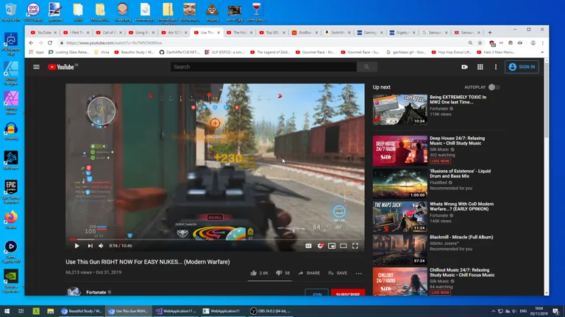Open Chrome profile avatar
This screenshot has width=565, height=317.
pos(533,43)
